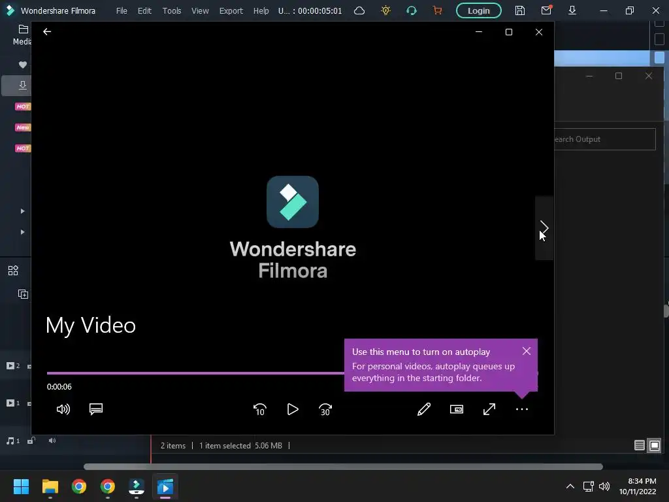669x502 pixels.
Task: Open Filmora File menu
Action: point(122,10)
